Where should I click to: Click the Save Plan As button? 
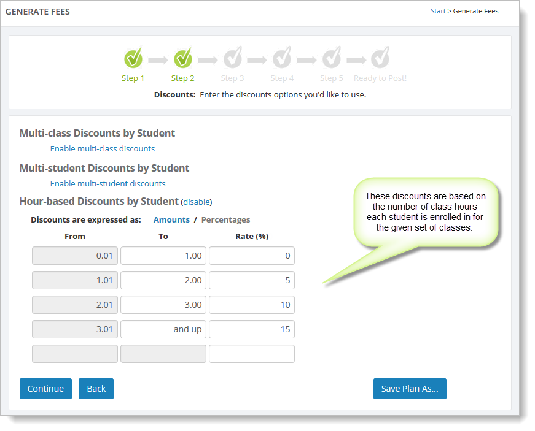click(410, 389)
